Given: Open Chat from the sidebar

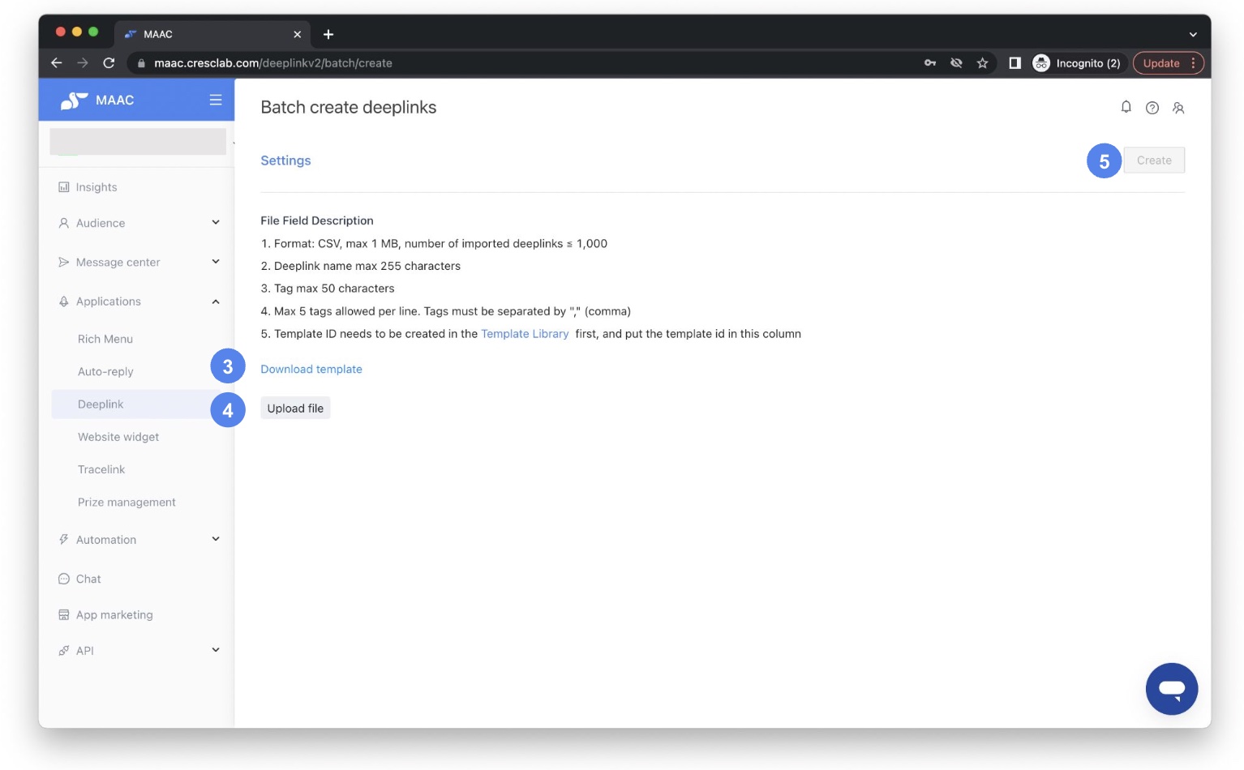Looking at the screenshot, I should [88, 578].
